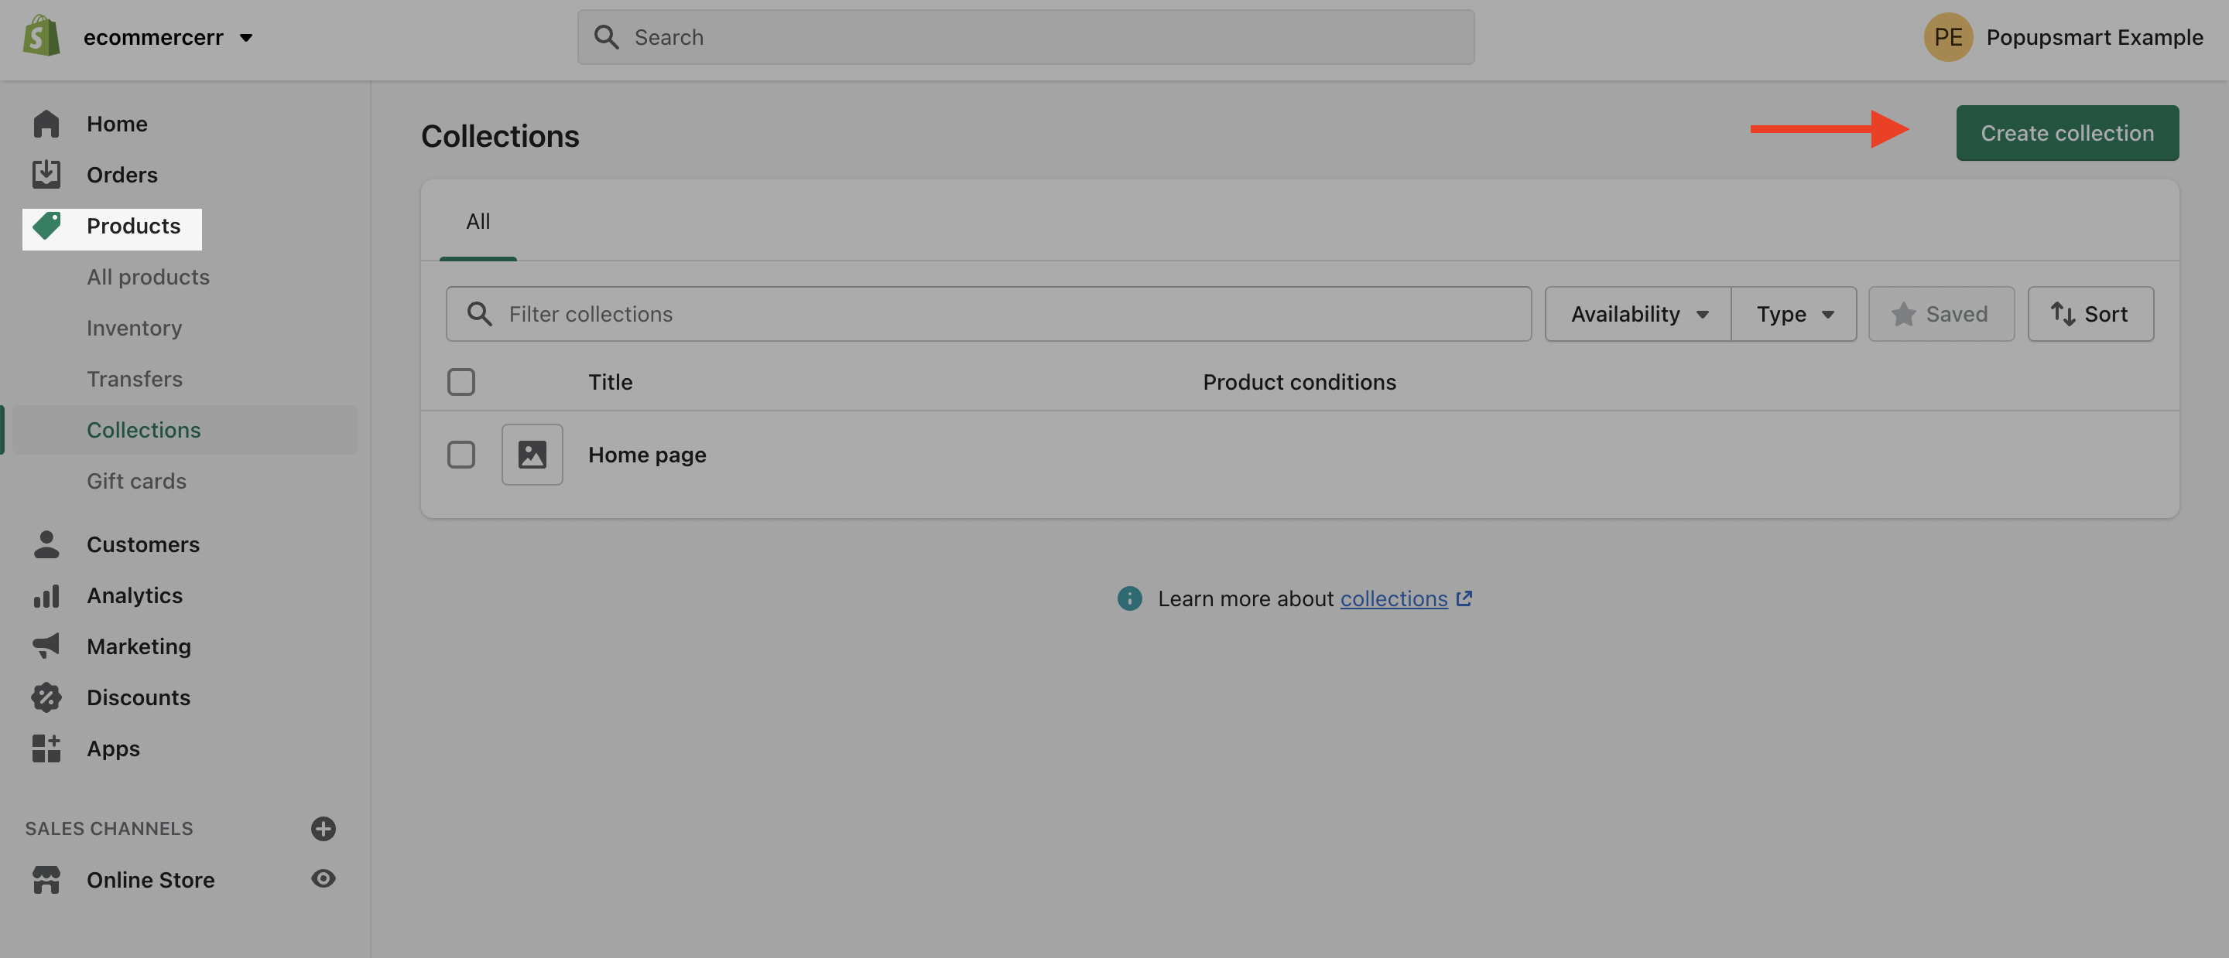
Task: Click the Shopify home icon in sidebar
Action: [39, 36]
